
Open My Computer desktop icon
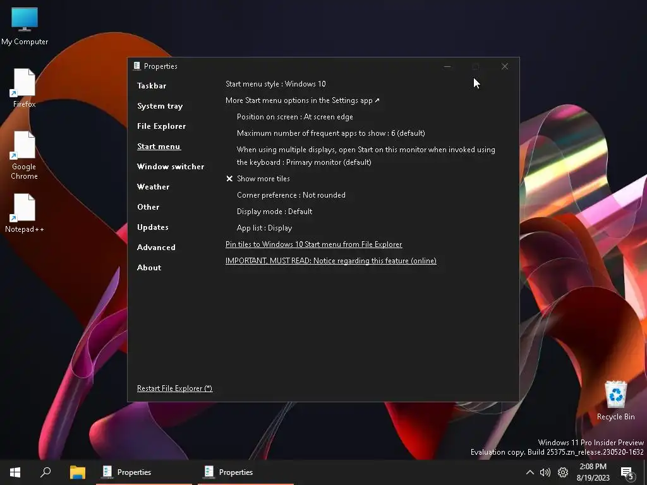coord(25,26)
